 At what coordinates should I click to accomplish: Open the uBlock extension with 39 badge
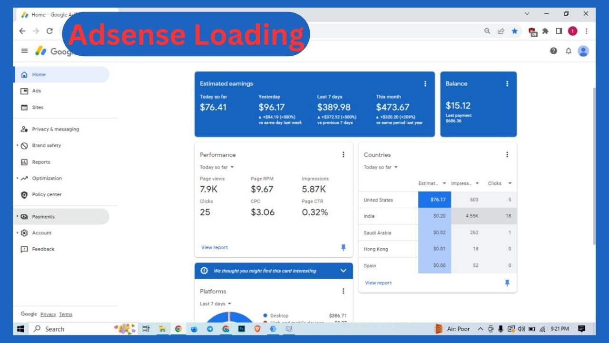(x=533, y=31)
